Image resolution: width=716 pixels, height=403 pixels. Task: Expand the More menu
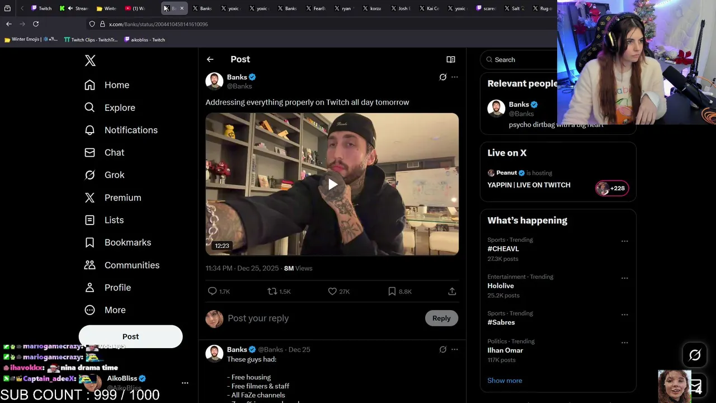(x=105, y=310)
